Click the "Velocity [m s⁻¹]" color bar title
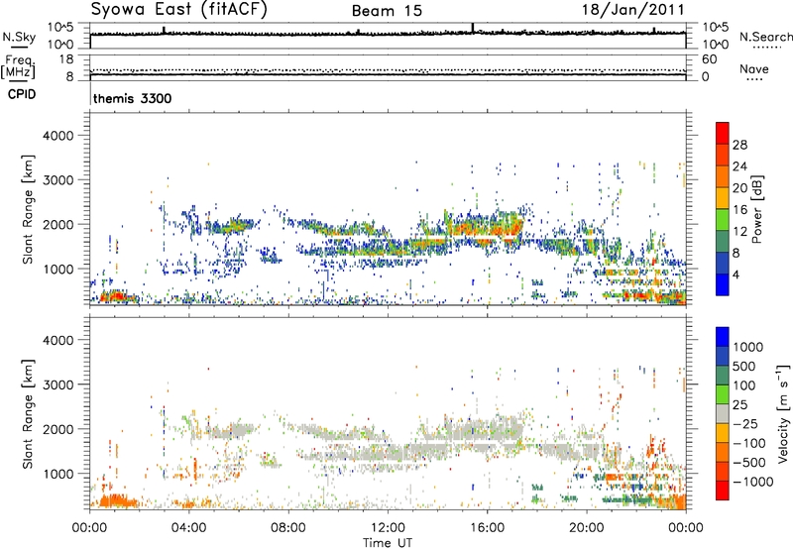The height and width of the screenshot is (549, 793). (x=784, y=414)
